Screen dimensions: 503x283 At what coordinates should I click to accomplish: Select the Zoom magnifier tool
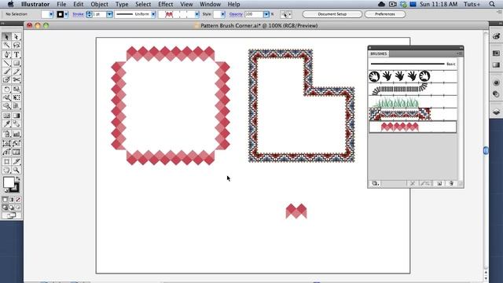17,170
